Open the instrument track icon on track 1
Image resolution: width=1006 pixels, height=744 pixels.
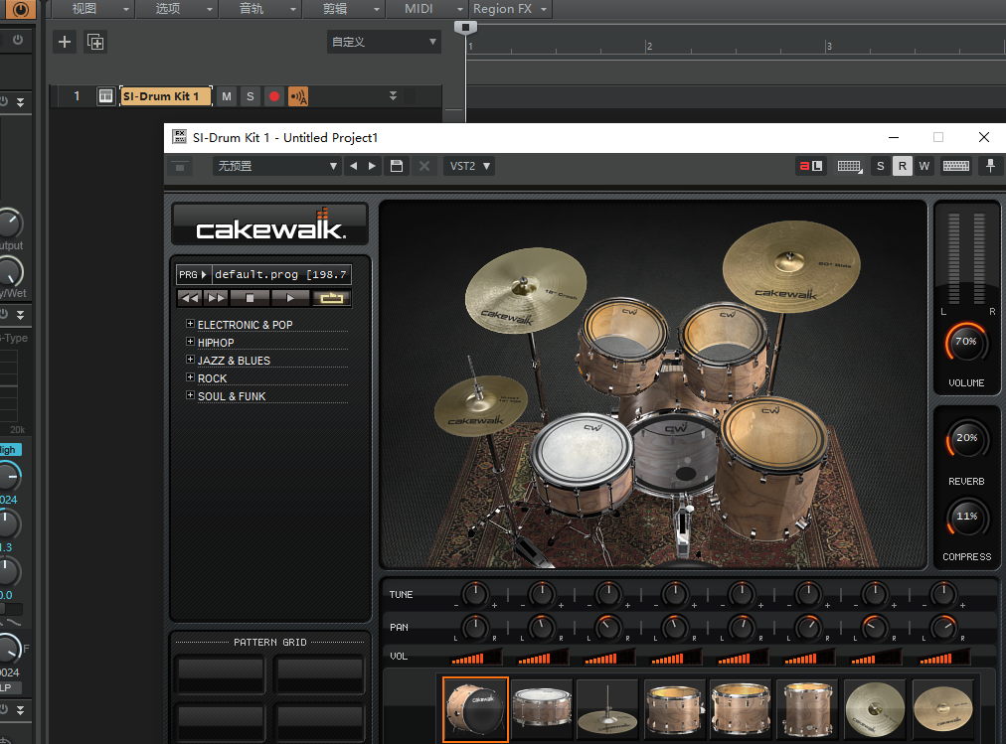[x=105, y=96]
